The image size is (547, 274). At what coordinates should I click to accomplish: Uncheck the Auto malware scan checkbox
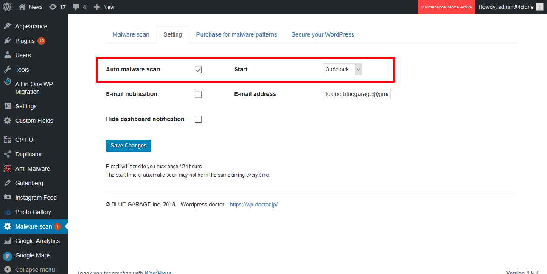point(198,70)
